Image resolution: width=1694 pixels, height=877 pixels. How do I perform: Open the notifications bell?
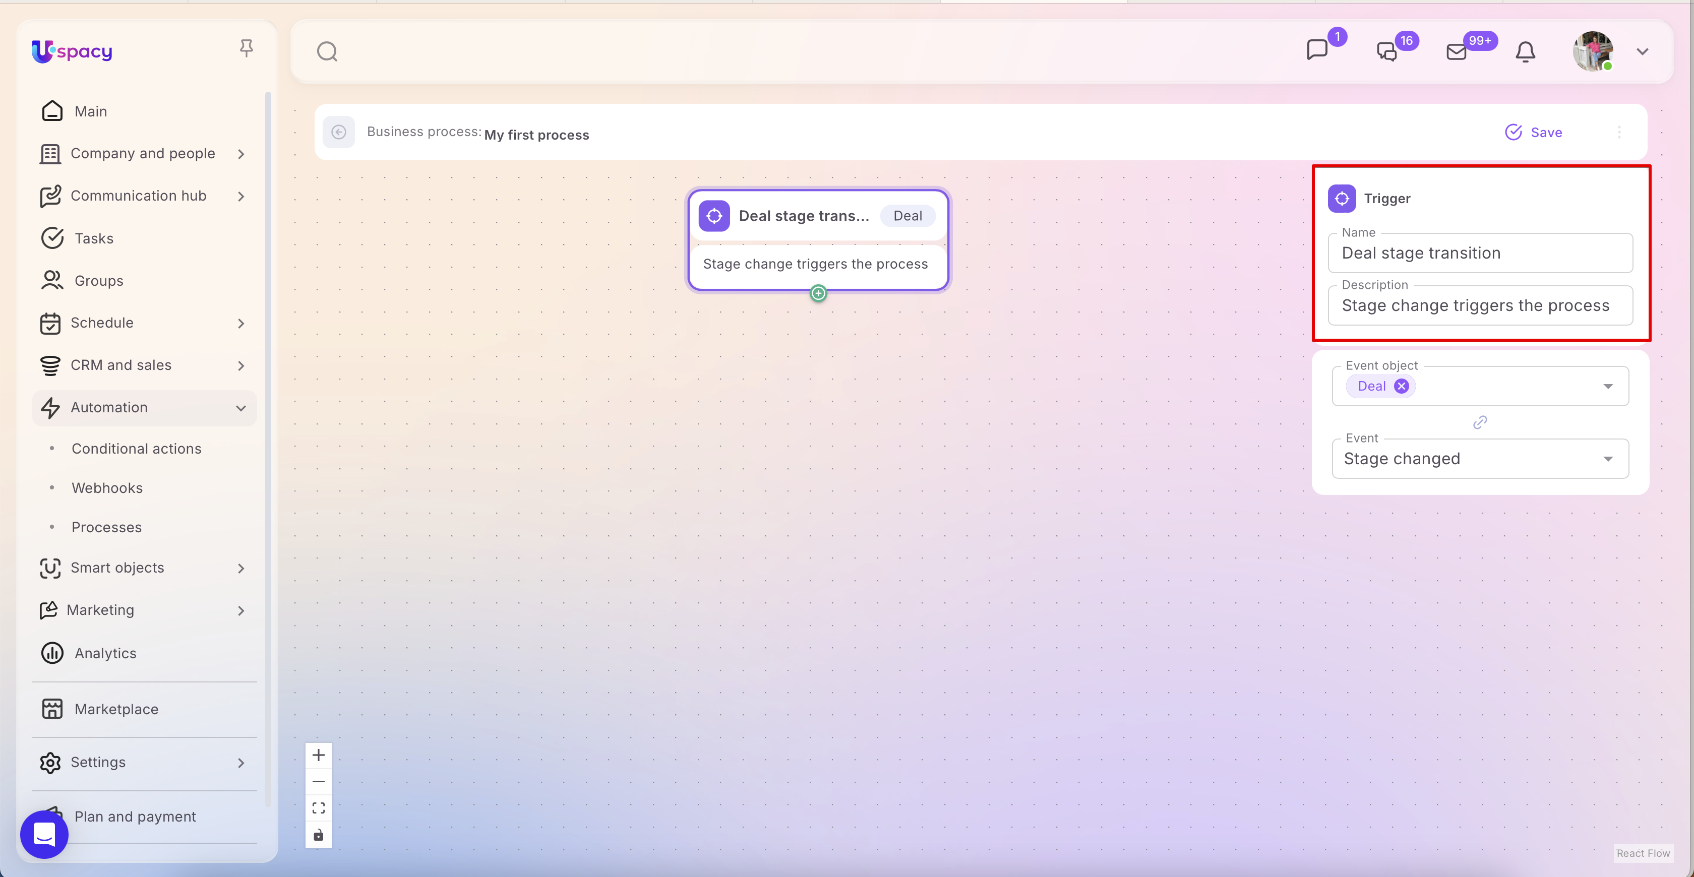pyautogui.click(x=1525, y=51)
